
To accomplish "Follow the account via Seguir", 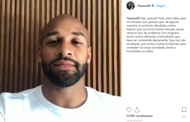I will click(x=161, y=6).
